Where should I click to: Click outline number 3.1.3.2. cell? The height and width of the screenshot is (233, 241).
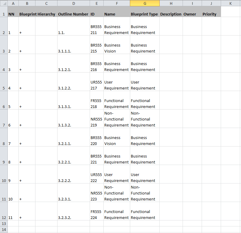tap(74, 119)
